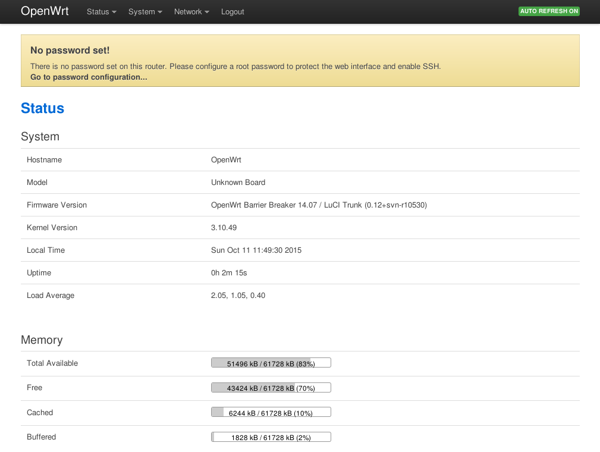Click the no-password warning message text

coord(235,67)
